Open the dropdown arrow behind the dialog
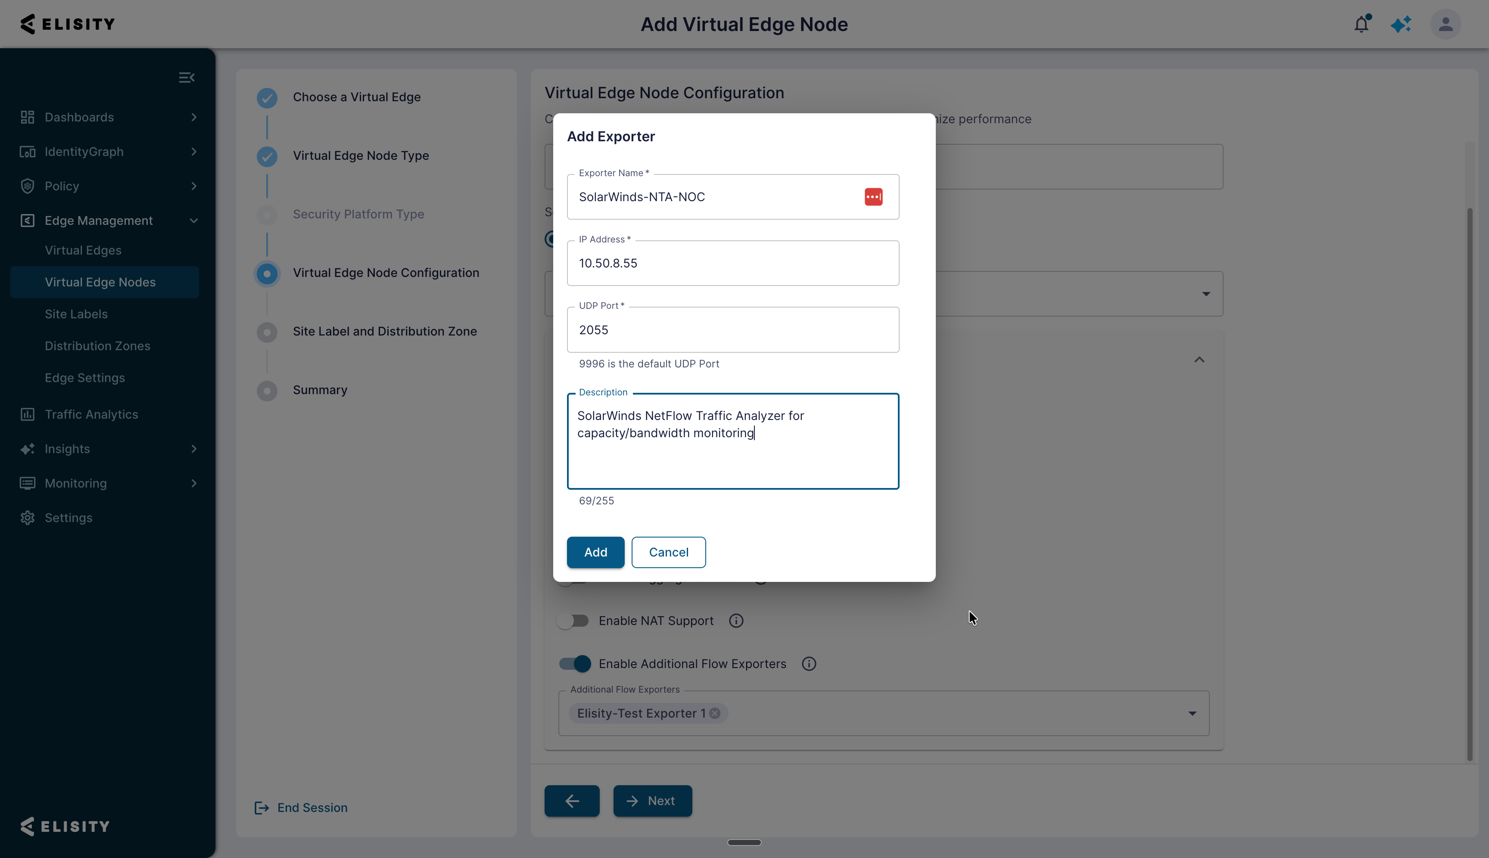The height and width of the screenshot is (858, 1489). click(1206, 294)
